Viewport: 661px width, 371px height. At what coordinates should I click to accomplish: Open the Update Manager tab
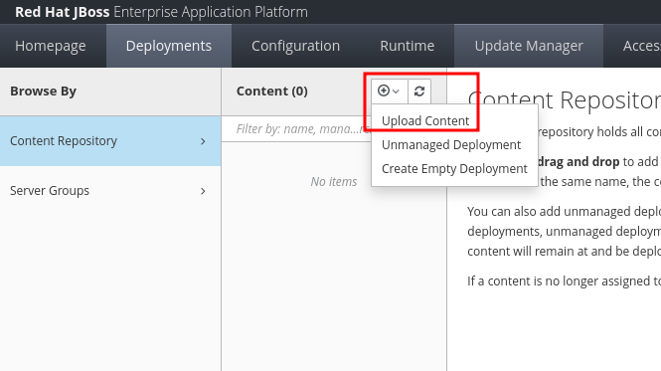529,46
